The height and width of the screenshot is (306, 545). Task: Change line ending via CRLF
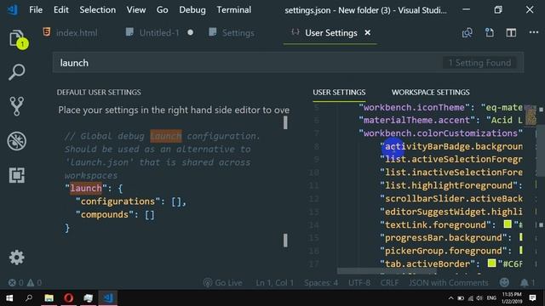pyautogui.click(x=389, y=283)
